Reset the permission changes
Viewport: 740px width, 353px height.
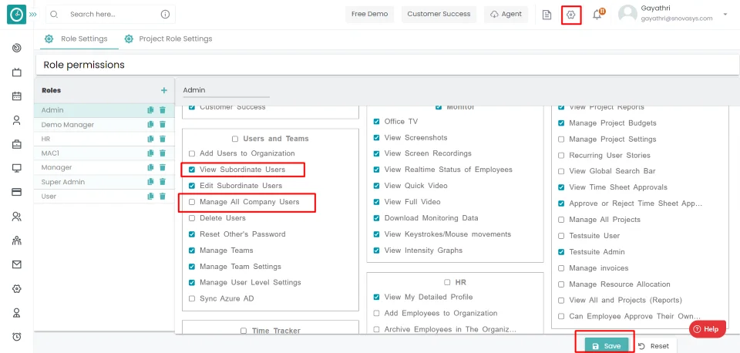click(653, 346)
